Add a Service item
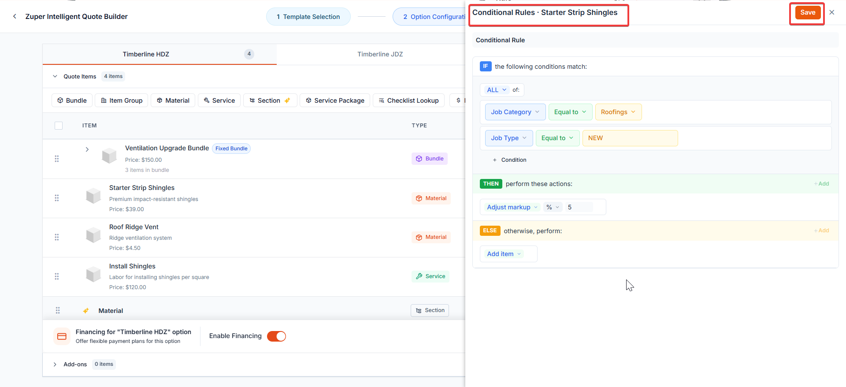Screen dimensions: 846x387 (219, 100)
